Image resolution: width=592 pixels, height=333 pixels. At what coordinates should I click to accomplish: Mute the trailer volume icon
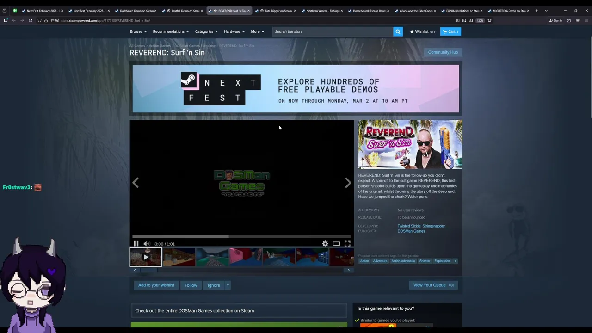[147, 244]
